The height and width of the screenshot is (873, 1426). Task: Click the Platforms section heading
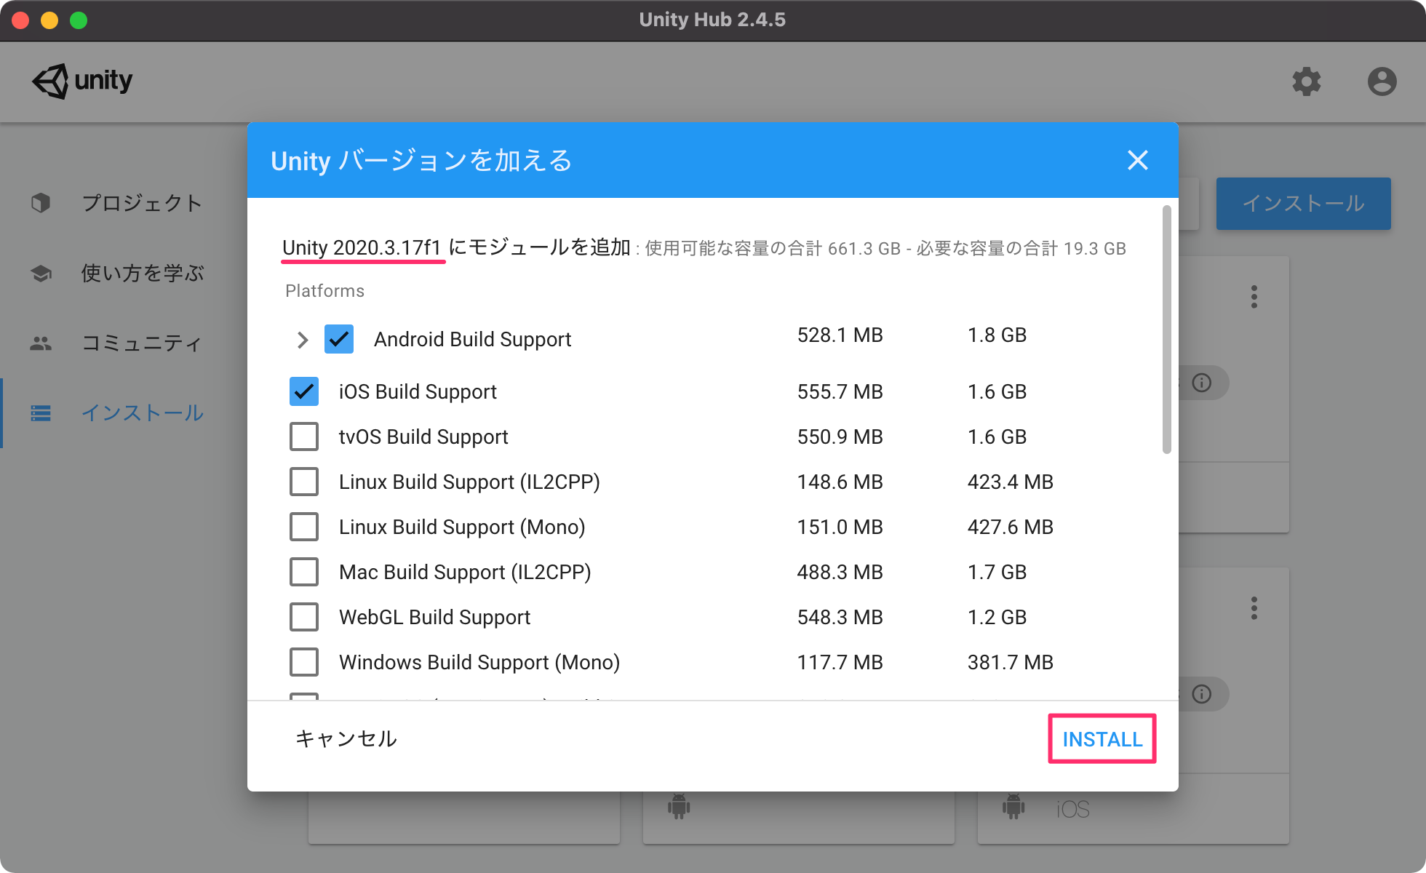coord(324,291)
